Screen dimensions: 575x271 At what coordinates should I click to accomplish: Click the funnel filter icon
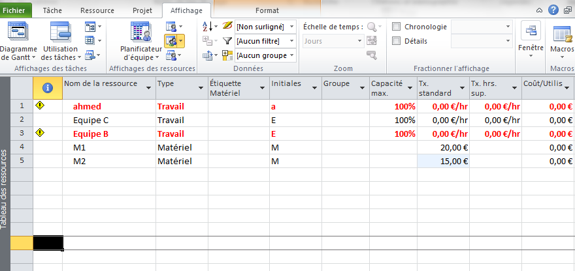227,41
